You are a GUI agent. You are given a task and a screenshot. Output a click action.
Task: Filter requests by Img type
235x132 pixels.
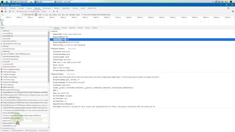click(50, 15)
